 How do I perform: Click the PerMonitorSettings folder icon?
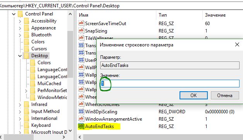click(33, 90)
